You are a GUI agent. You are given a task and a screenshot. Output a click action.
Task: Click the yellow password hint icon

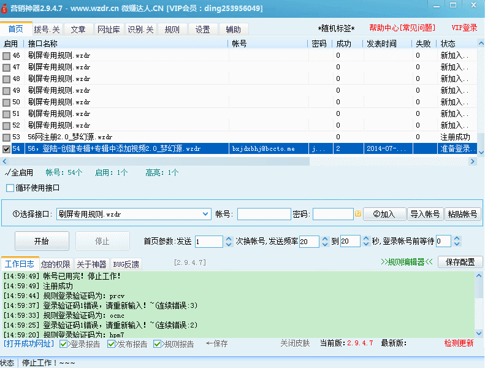coord(358,214)
